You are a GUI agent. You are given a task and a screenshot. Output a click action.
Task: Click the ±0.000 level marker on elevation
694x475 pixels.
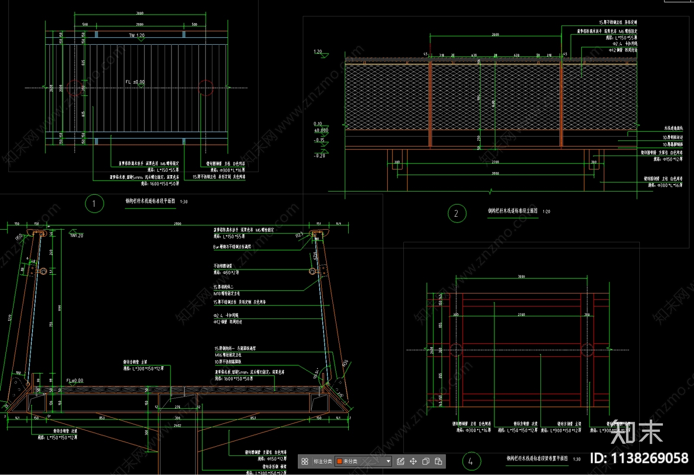[x=321, y=130]
